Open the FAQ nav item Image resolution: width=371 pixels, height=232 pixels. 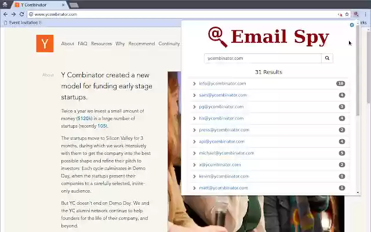tap(82, 43)
